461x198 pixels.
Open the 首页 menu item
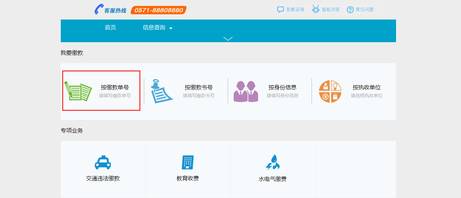click(x=110, y=28)
